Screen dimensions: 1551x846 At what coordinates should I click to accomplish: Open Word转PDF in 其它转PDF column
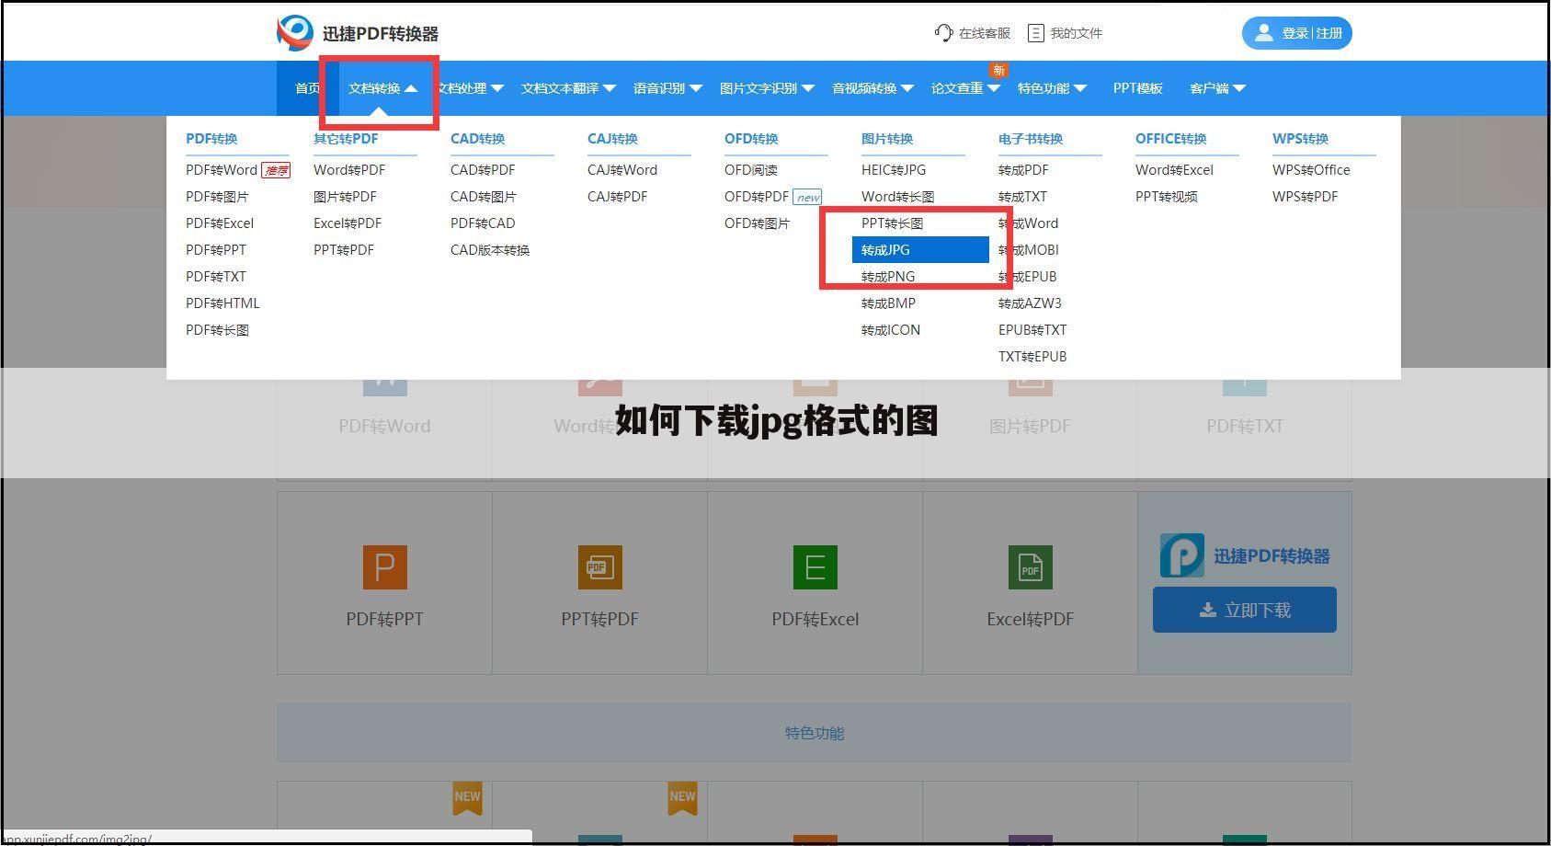click(x=349, y=170)
